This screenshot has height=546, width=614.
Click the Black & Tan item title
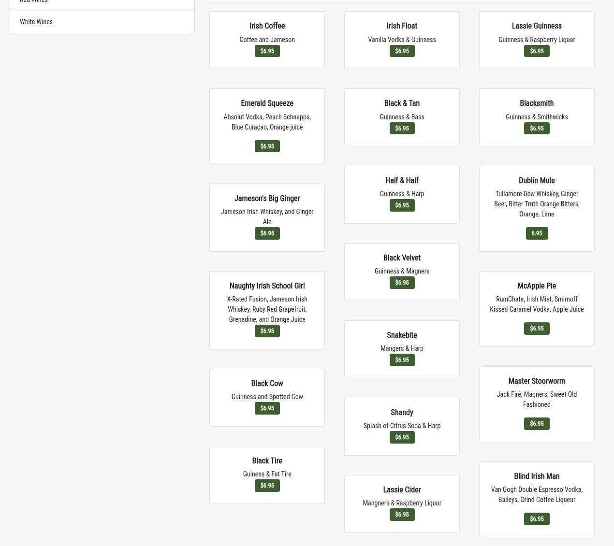[x=402, y=103]
